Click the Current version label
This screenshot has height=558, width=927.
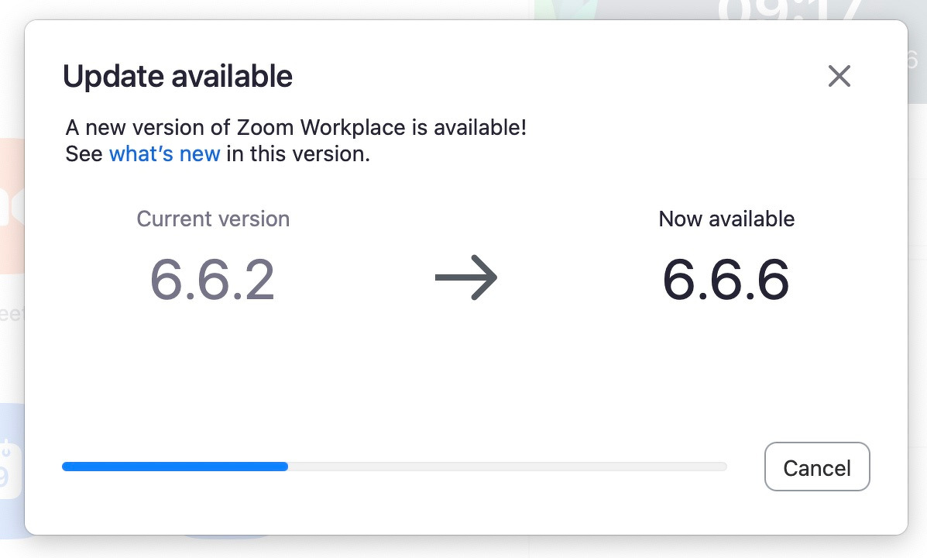[212, 219]
